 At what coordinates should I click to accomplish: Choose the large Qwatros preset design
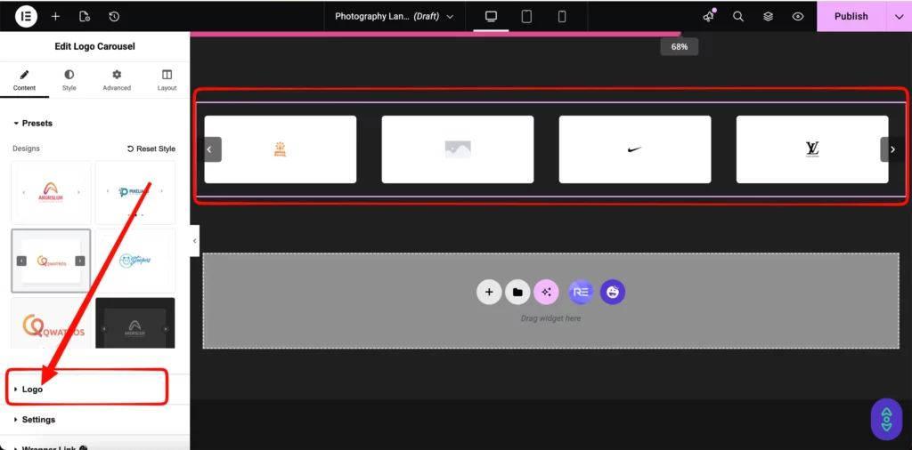coord(51,323)
